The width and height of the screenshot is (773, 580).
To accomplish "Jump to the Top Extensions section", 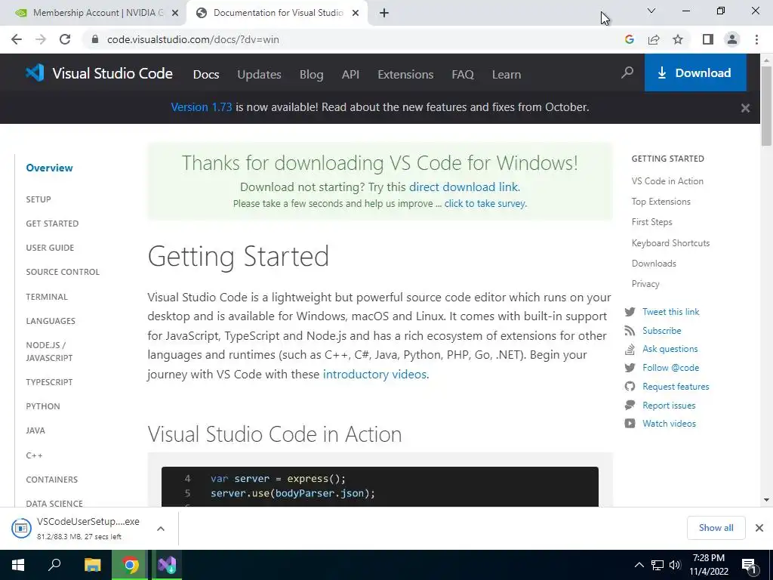I will (661, 201).
